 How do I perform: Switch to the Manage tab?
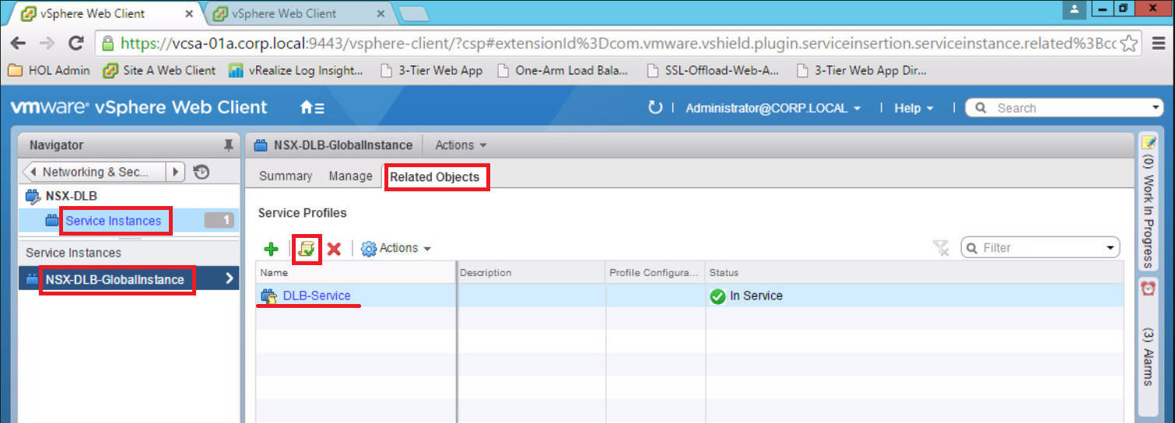(350, 177)
